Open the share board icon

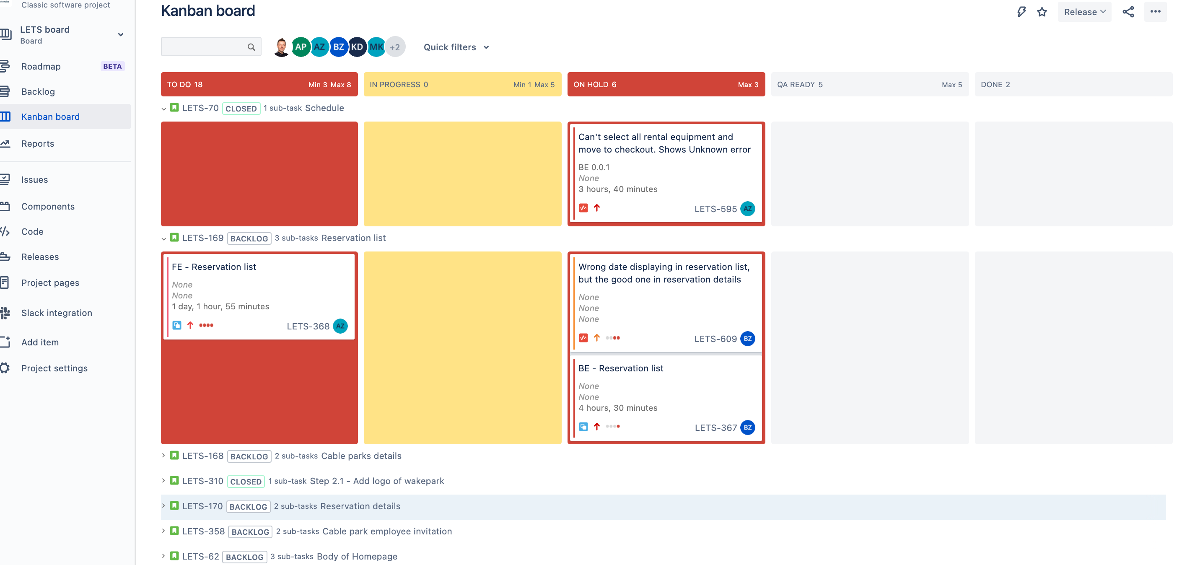tap(1128, 12)
